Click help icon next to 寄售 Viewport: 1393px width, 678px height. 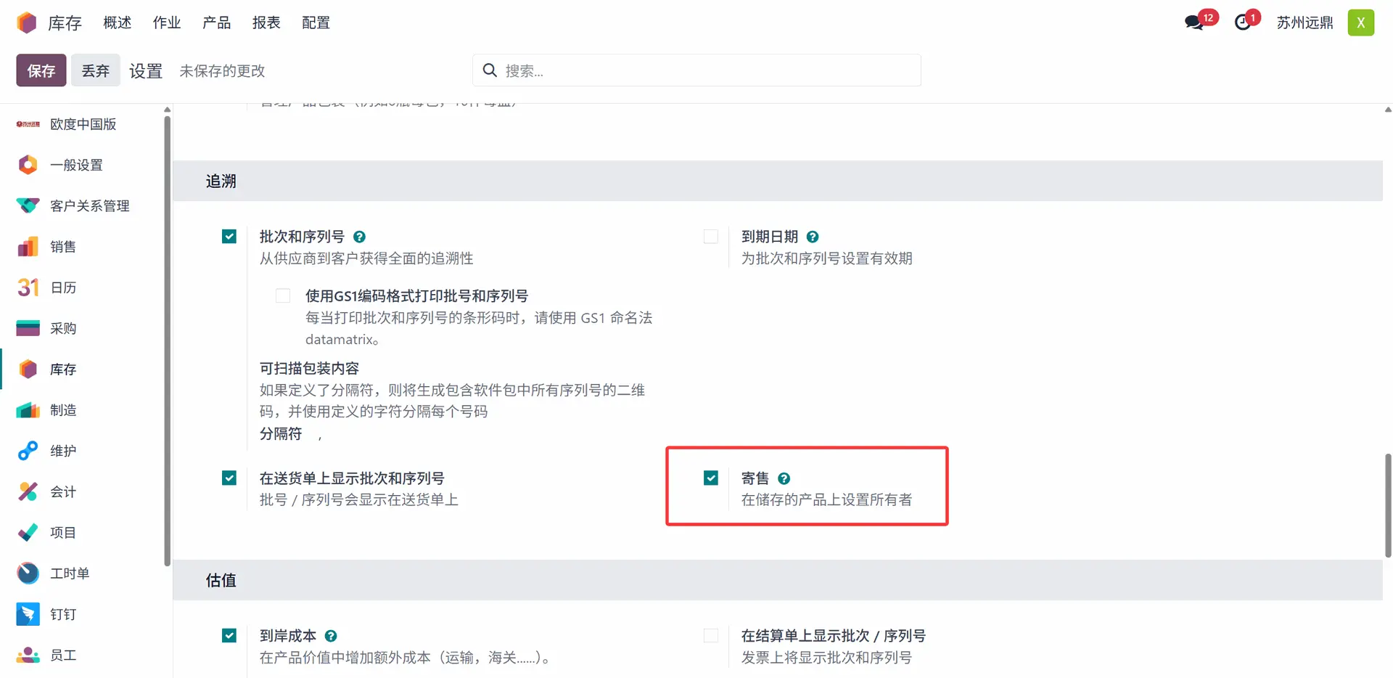(784, 478)
